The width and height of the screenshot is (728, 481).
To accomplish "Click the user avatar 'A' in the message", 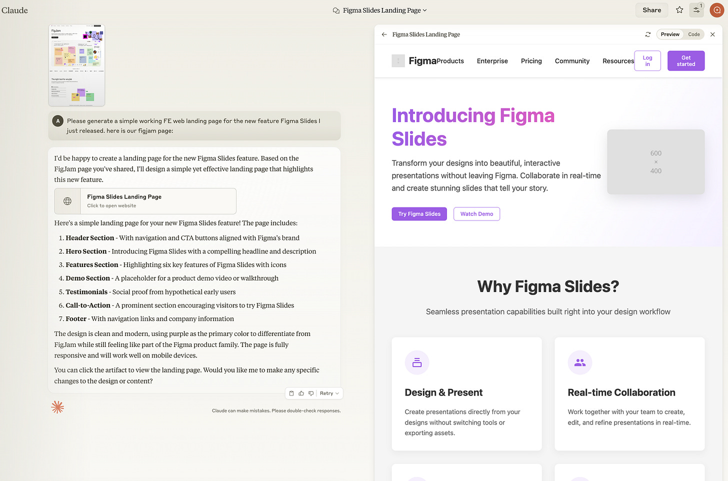I will tap(58, 121).
